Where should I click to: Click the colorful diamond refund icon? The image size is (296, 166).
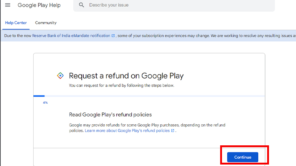tap(60, 76)
